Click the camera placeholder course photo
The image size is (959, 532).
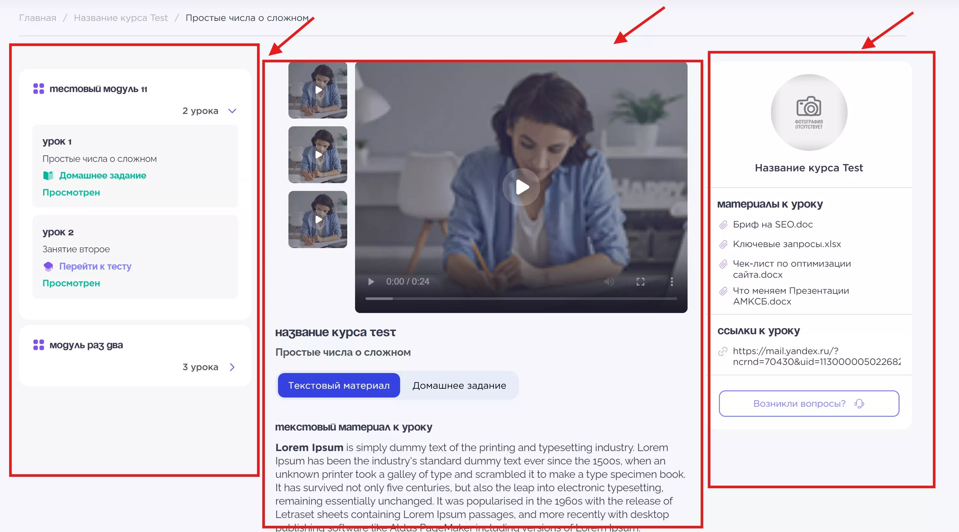[809, 113]
